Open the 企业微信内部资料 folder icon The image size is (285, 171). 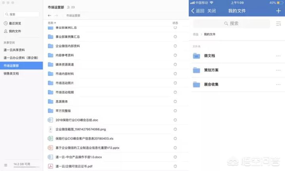coord(50,46)
